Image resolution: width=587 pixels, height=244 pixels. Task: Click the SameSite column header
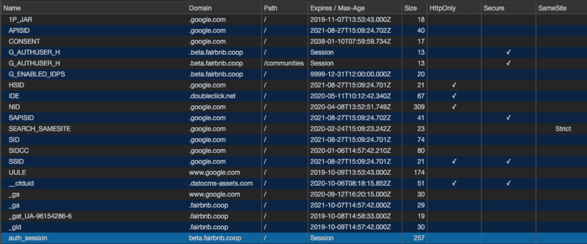552,8
